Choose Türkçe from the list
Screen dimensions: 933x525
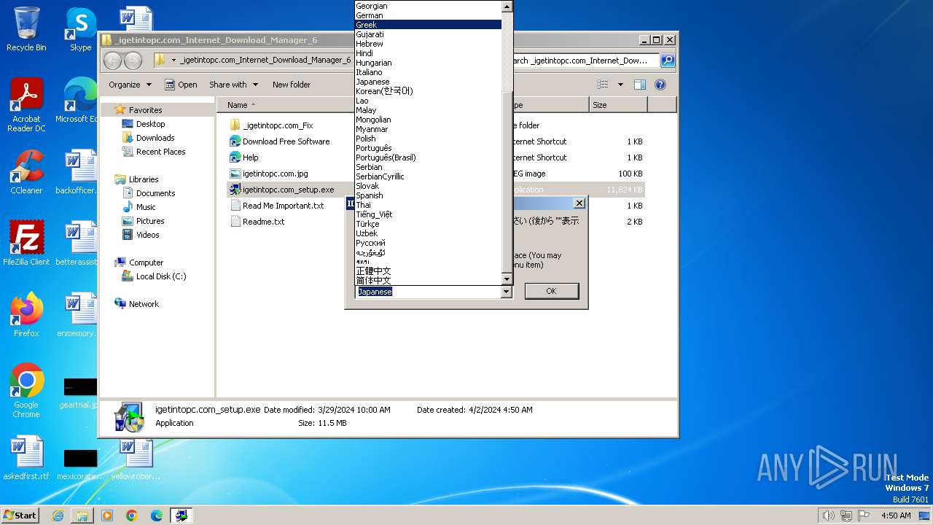[428, 224]
